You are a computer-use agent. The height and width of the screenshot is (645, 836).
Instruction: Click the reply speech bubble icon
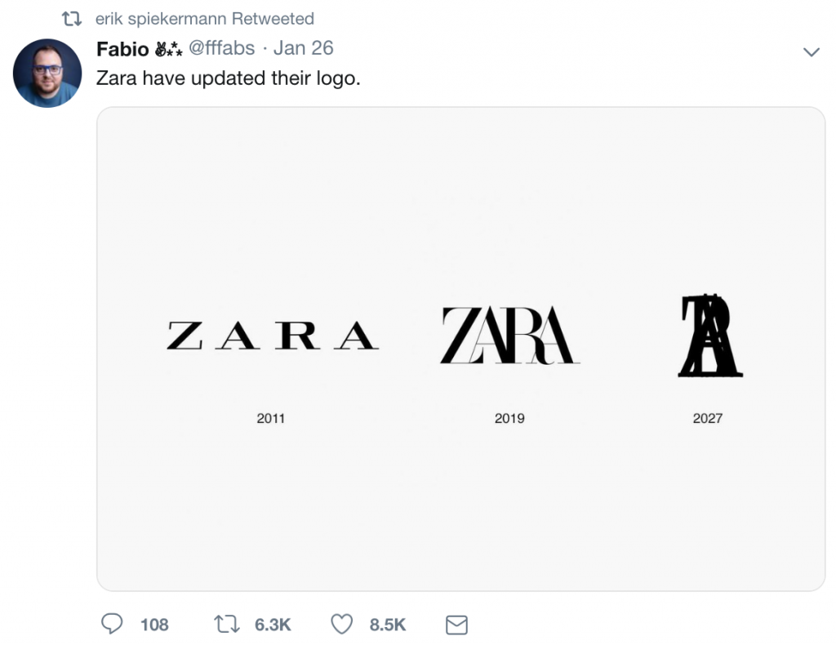coord(111,625)
